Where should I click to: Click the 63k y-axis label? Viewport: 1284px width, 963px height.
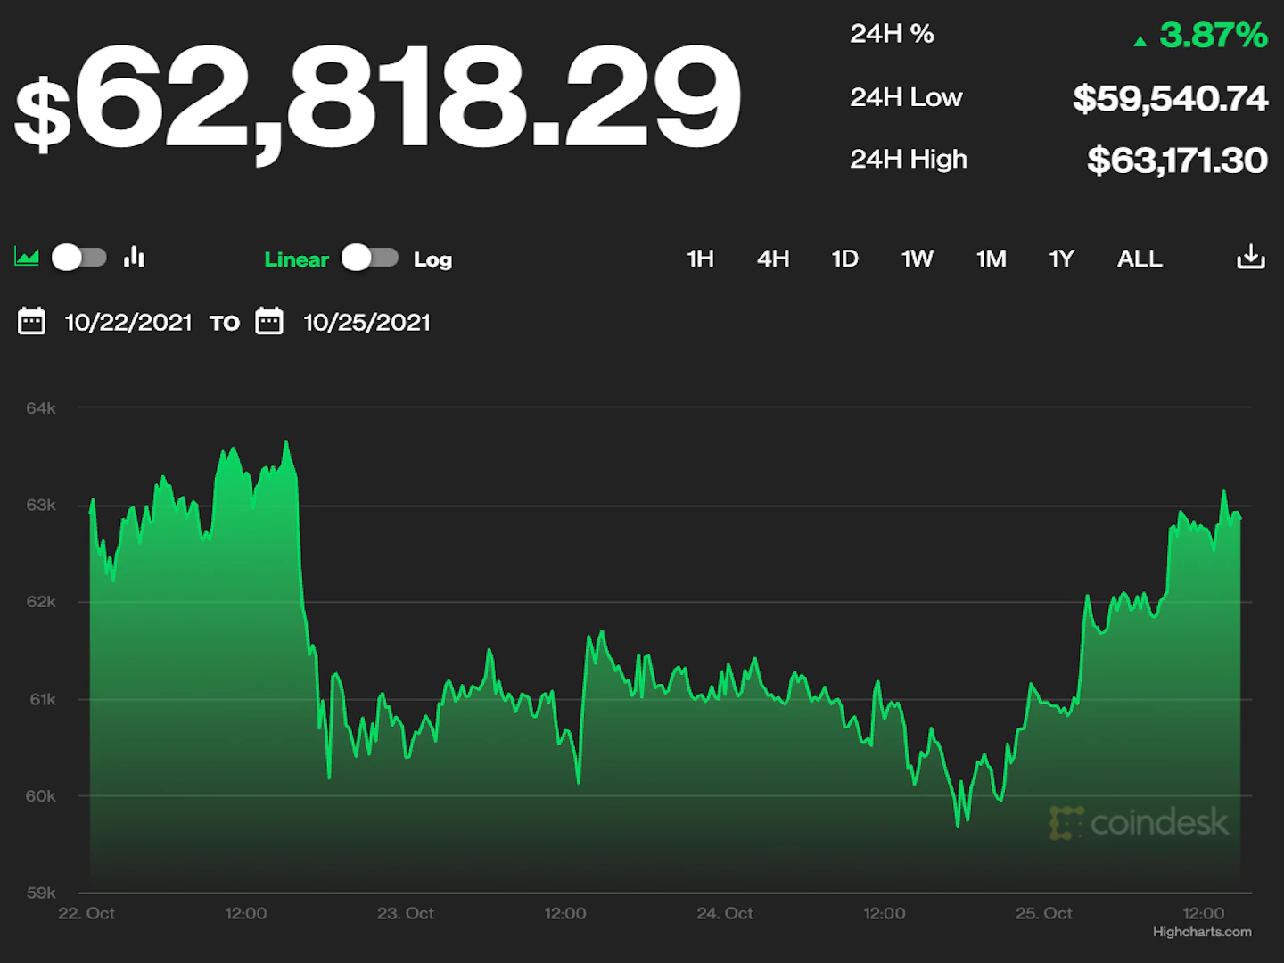(x=41, y=505)
